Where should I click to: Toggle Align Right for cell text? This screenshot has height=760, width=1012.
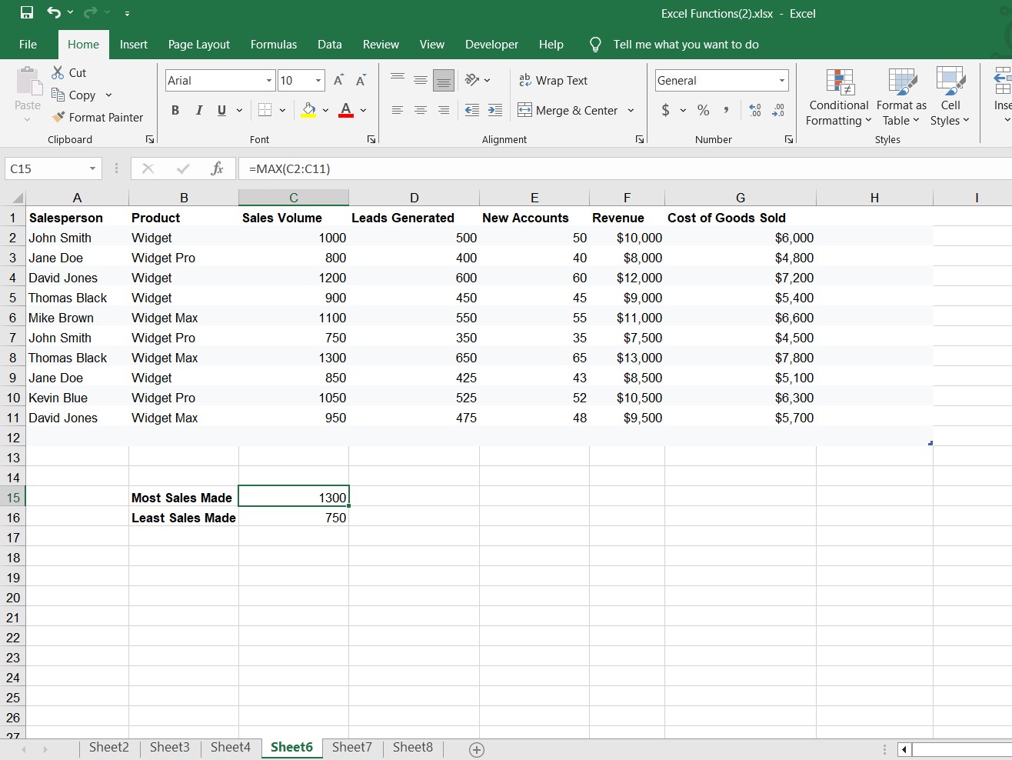click(x=444, y=110)
